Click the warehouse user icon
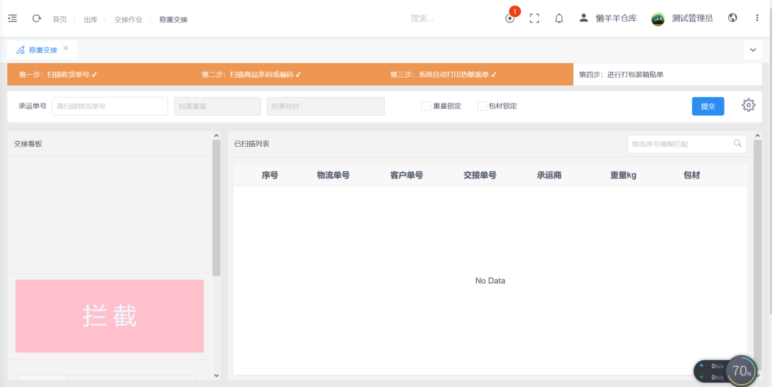Image resolution: width=772 pixels, height=387 pixels. (583, 18)
